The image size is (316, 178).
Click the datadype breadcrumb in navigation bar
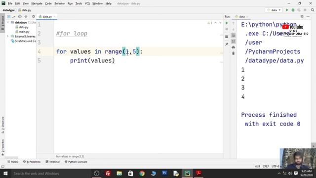tap(9, 10)
